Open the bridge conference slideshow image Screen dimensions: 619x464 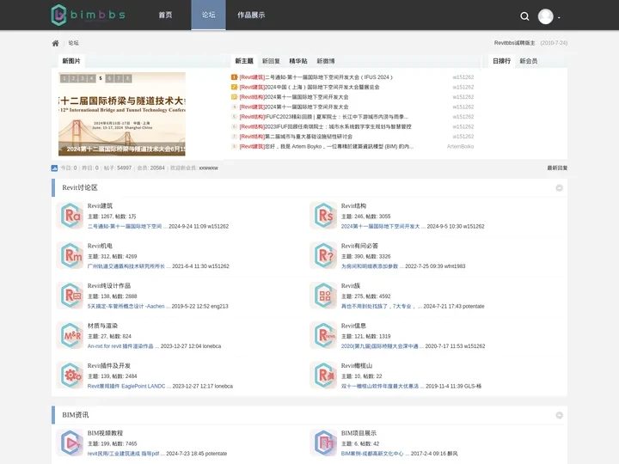[122, 114]
